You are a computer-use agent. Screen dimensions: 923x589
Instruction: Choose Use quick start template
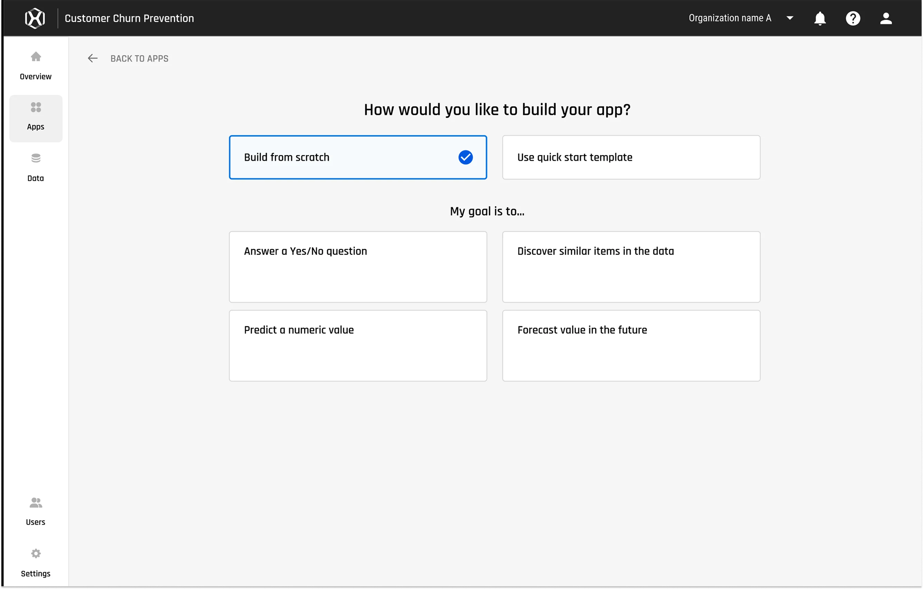click(631, 157)
